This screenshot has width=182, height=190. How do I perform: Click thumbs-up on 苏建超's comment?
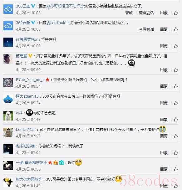(175, 70)
